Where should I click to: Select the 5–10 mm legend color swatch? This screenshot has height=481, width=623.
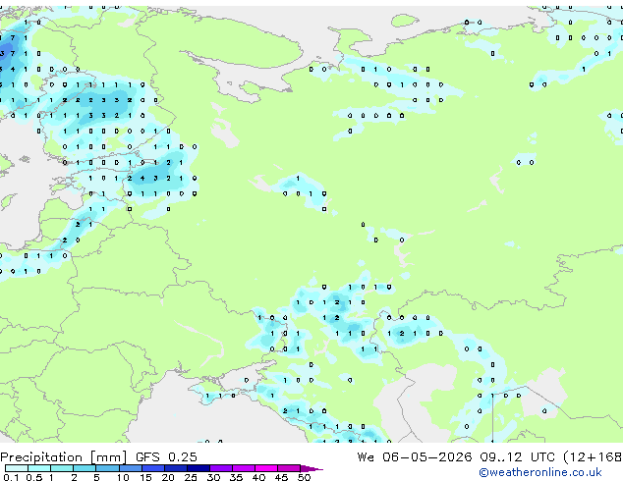click(107, 468)
